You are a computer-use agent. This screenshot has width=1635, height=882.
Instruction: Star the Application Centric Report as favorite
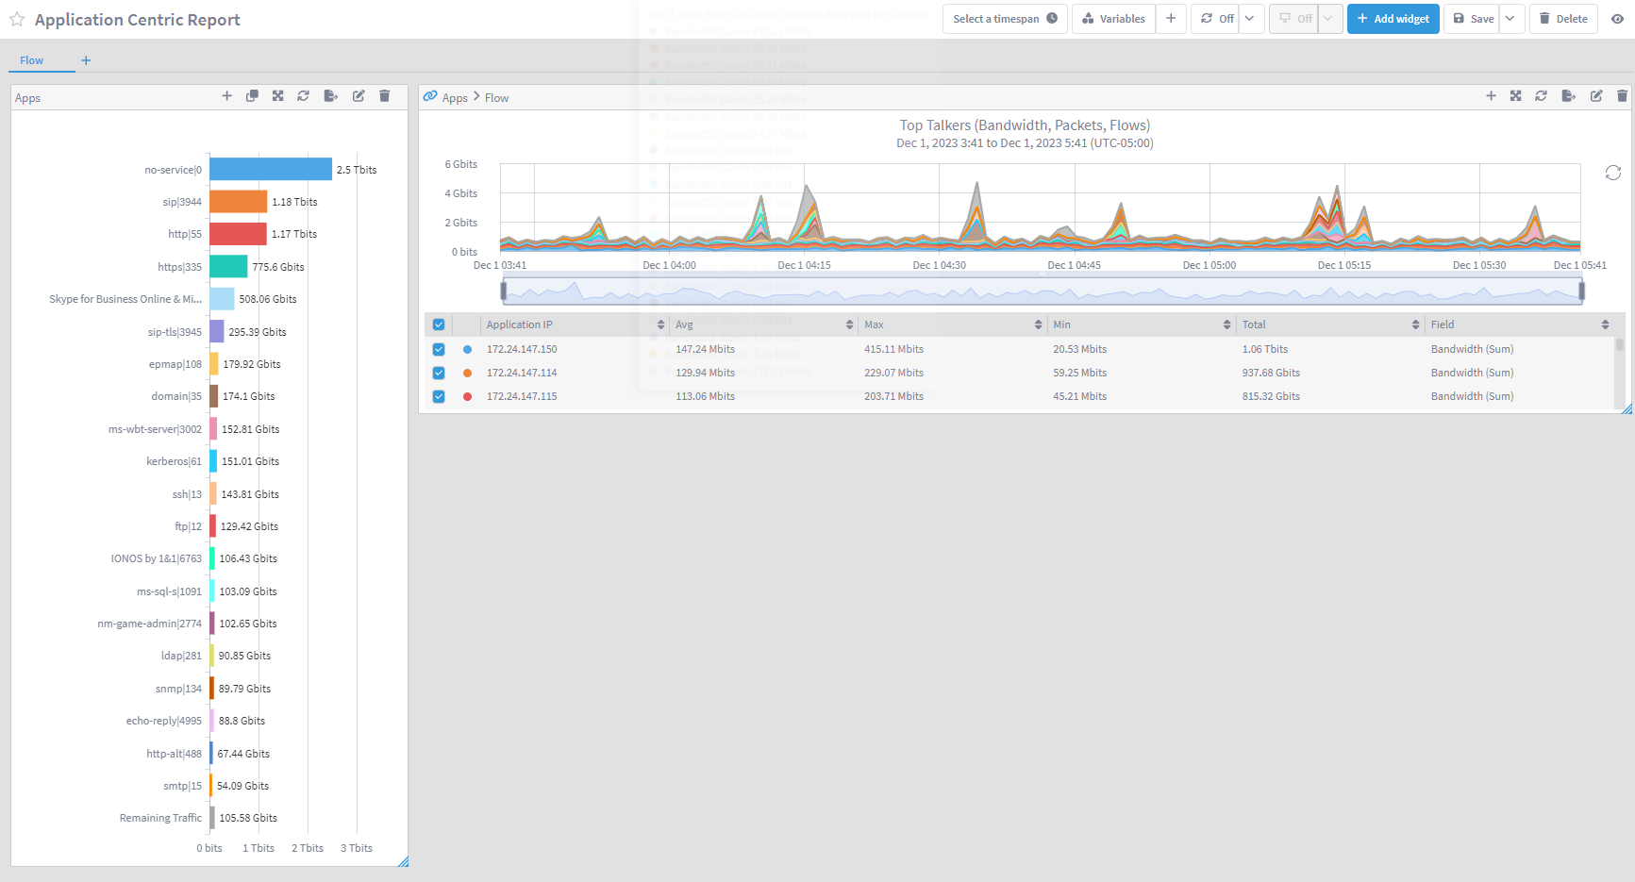click(17, 19)
